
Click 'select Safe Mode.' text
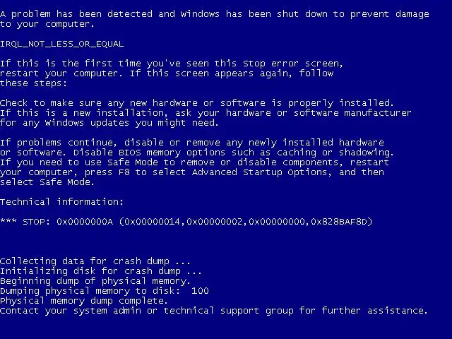[47, 182]
